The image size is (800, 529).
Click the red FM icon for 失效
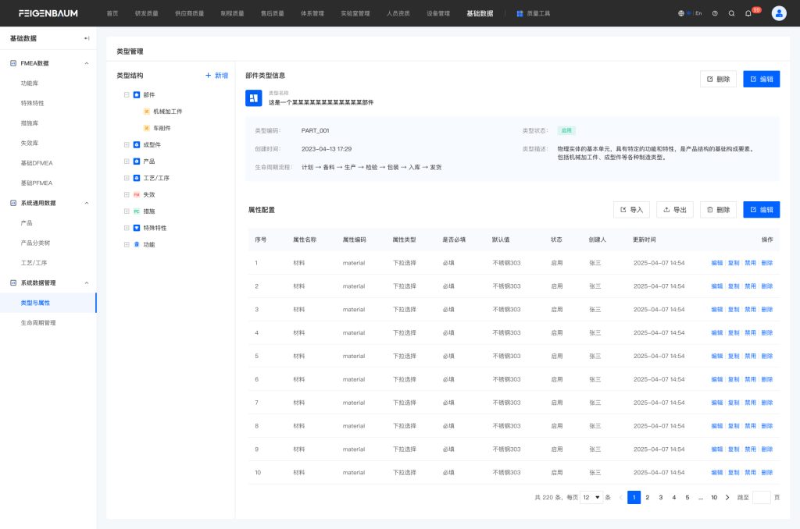coord(137,195)
